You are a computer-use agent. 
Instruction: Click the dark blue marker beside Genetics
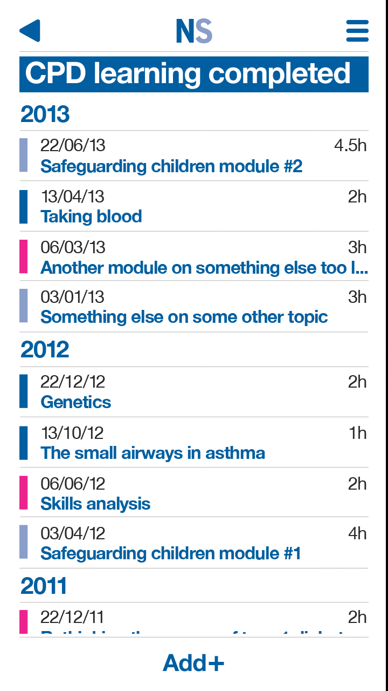(24, 391)
